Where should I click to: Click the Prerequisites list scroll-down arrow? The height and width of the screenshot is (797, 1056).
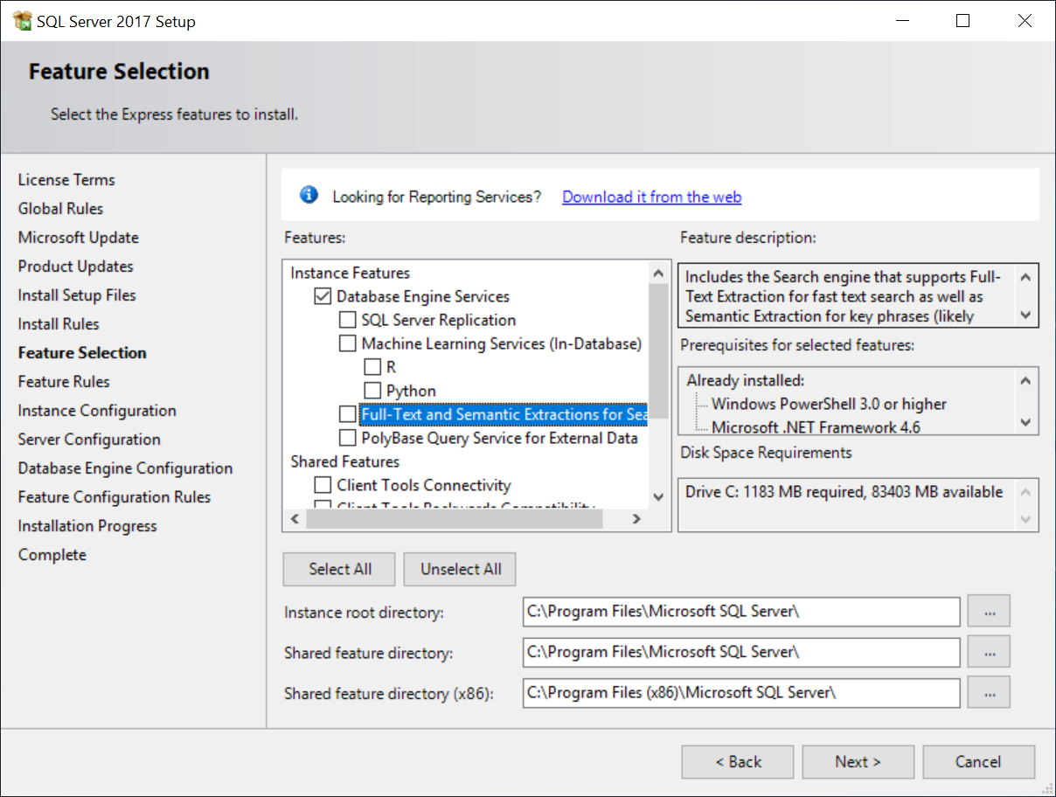click(x=1025, y=423)
